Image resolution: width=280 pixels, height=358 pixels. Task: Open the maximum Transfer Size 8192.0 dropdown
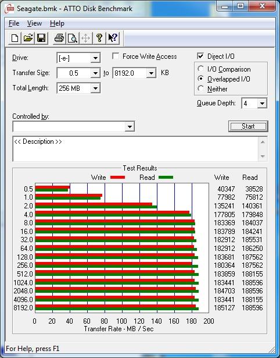151,73
